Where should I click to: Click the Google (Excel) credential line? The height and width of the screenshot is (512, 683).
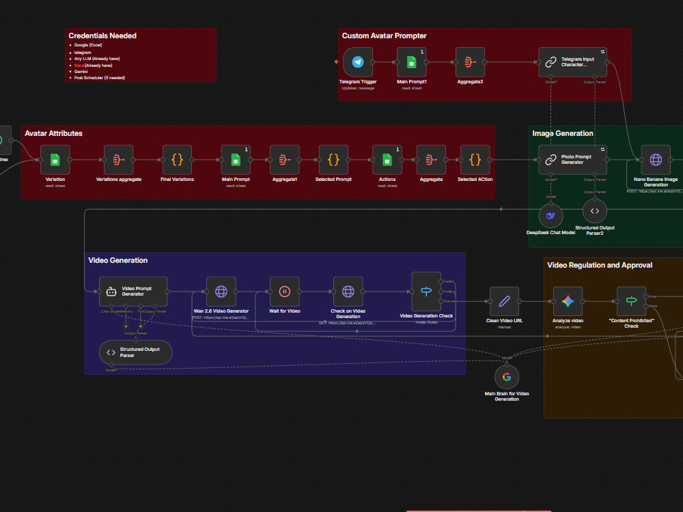click(88, 45)
